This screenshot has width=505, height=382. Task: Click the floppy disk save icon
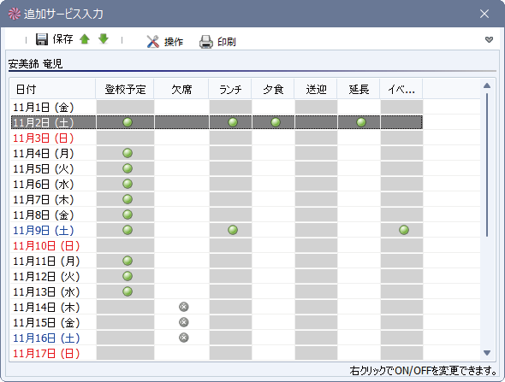coord(42,39)
